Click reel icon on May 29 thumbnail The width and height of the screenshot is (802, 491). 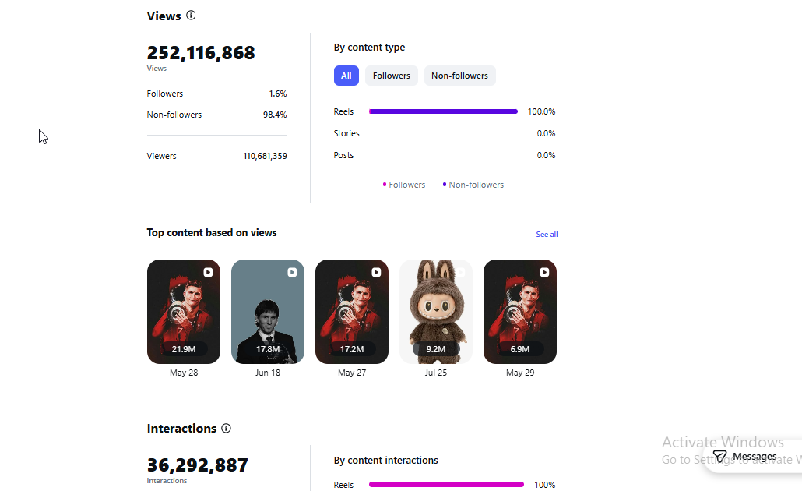(x=545, y=272)
